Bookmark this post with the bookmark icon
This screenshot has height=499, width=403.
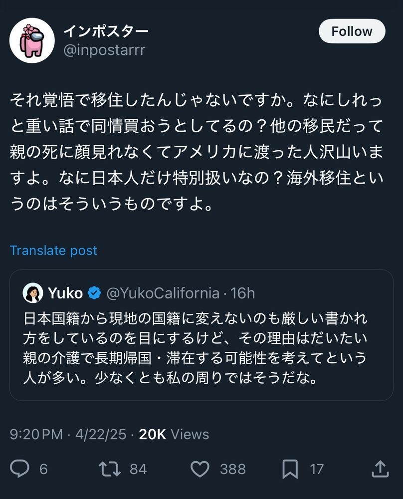290,469
